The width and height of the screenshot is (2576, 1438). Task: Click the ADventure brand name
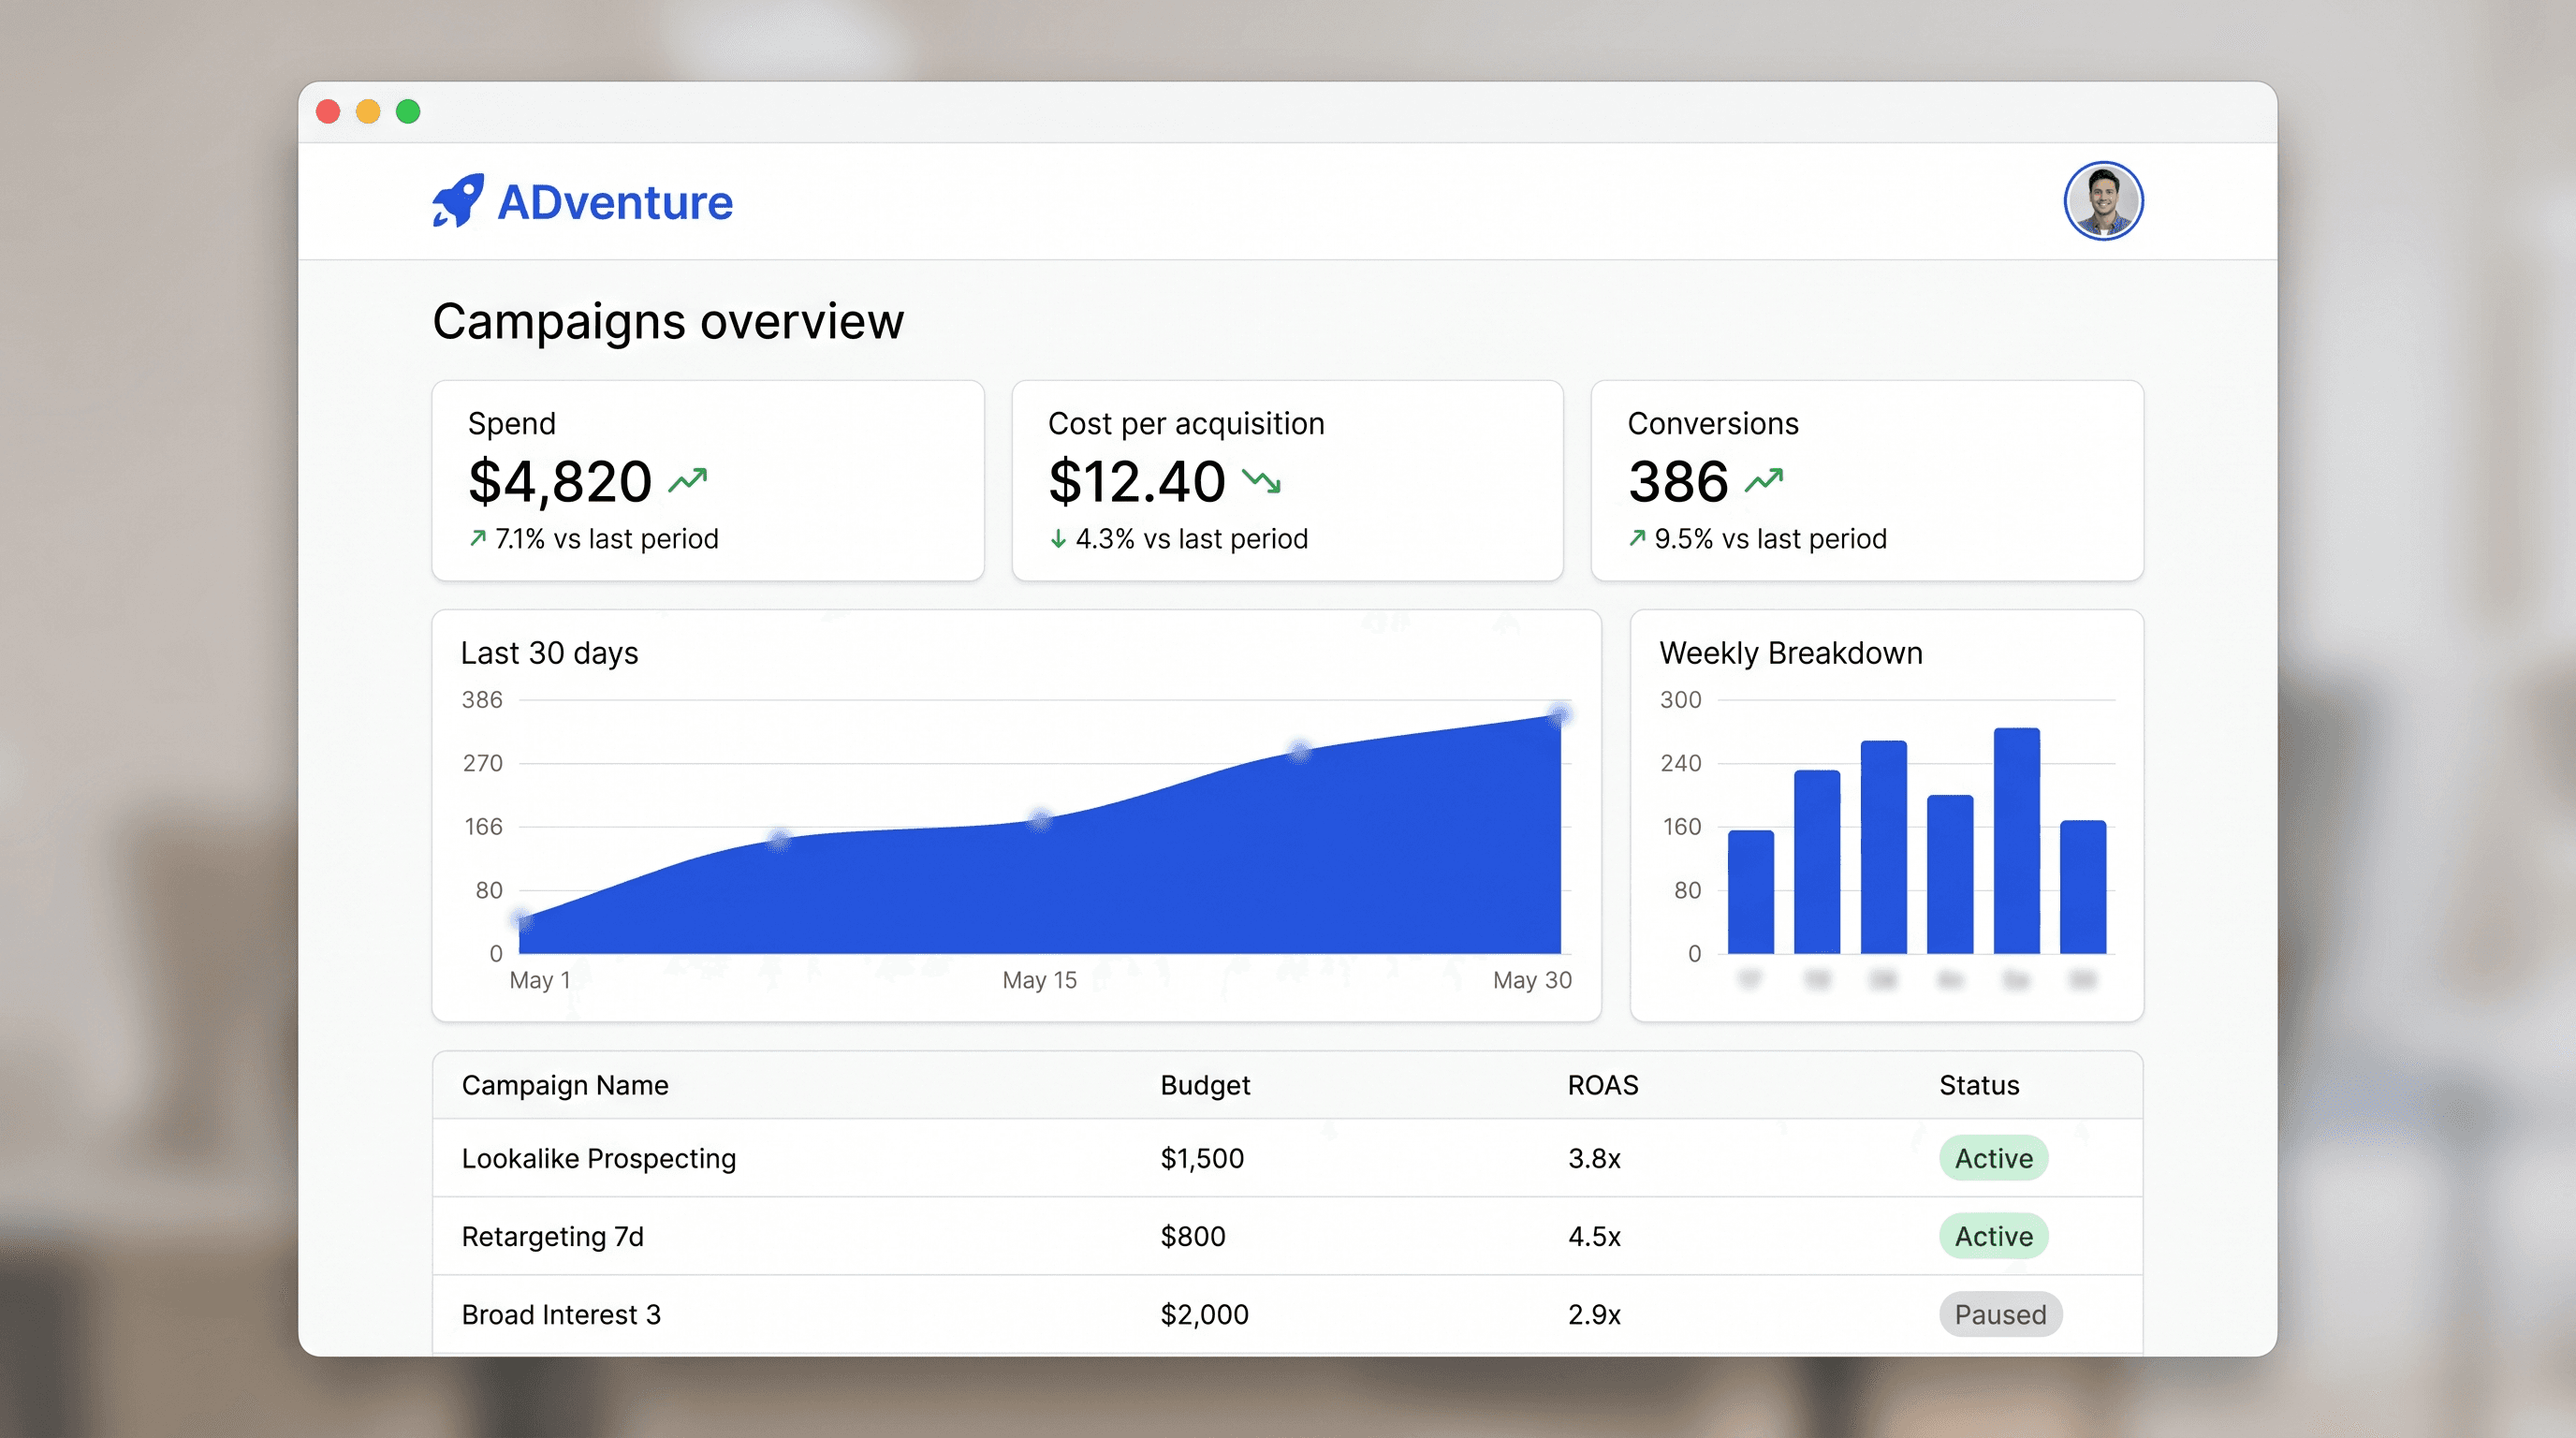615,203
